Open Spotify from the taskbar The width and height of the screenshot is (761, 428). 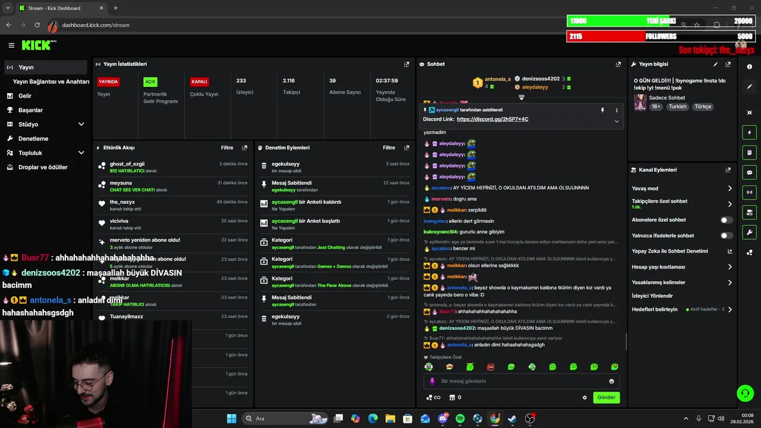point(460,418)
